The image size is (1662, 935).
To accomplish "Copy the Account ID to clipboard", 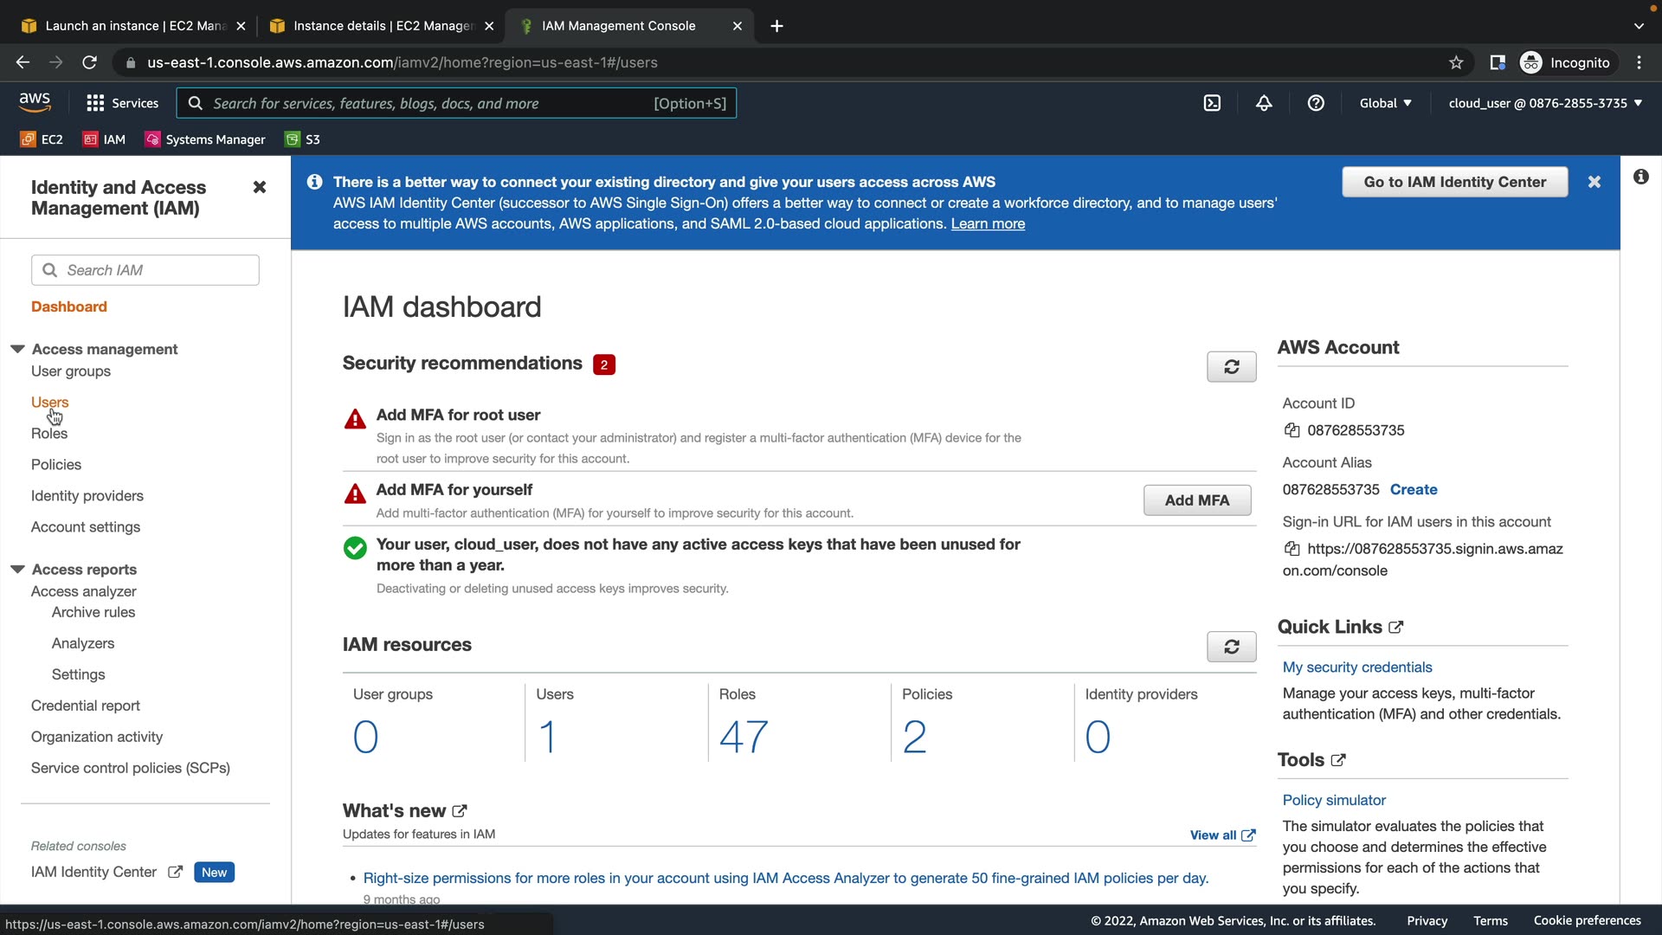I will (x=1292, y=430).
